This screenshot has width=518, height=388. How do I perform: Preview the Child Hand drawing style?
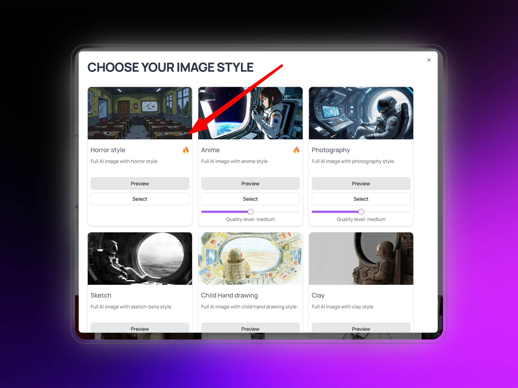[x=250, y=328]
